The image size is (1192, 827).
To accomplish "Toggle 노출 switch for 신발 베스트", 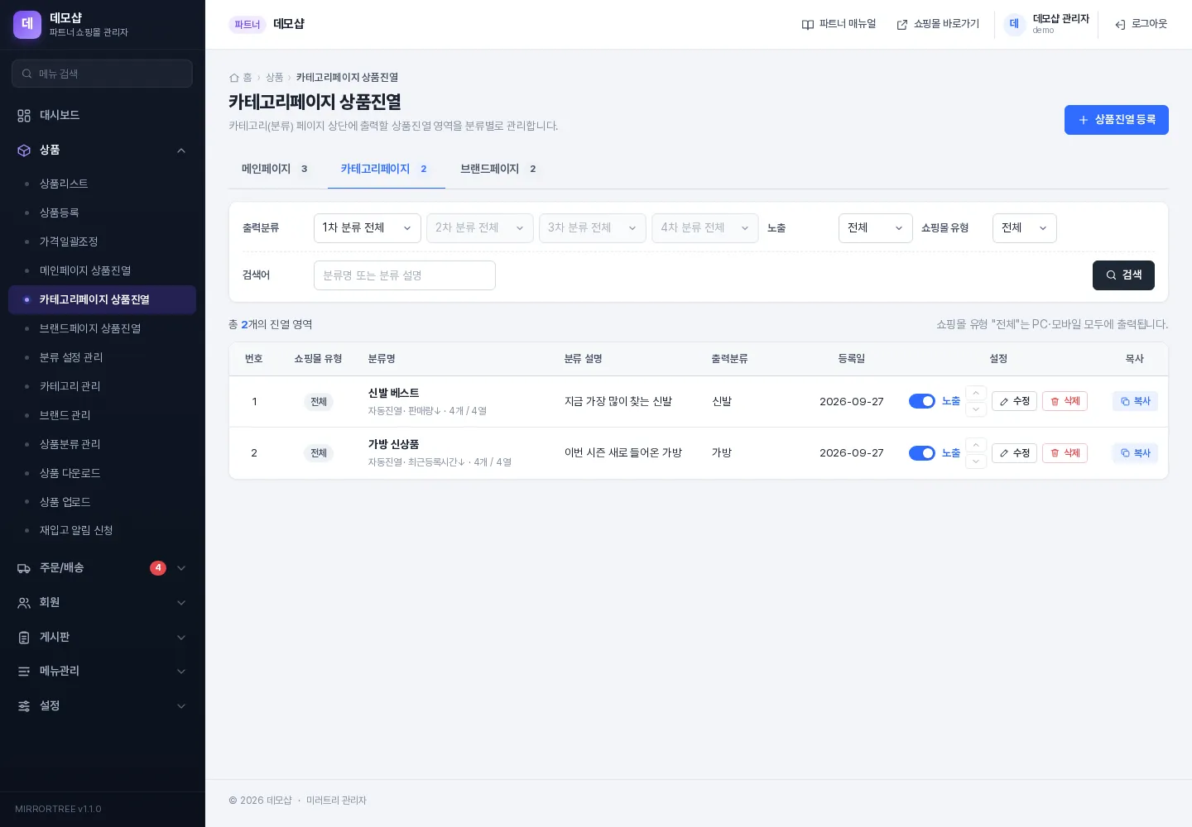I will coord(922,401).
